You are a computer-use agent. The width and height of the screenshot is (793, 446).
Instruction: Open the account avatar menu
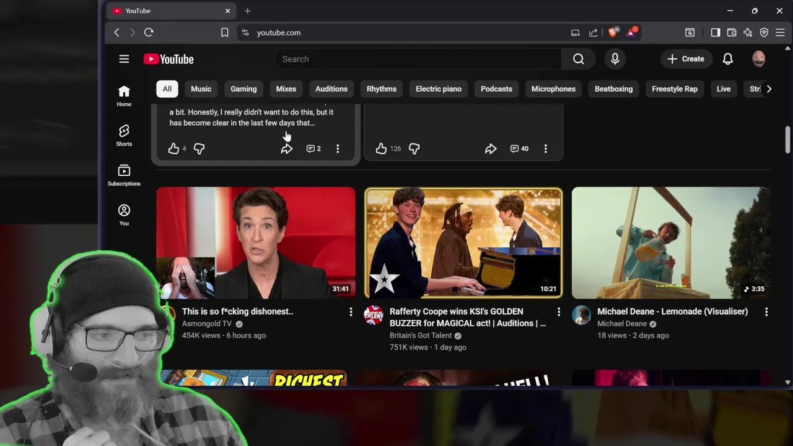(759, 59)
